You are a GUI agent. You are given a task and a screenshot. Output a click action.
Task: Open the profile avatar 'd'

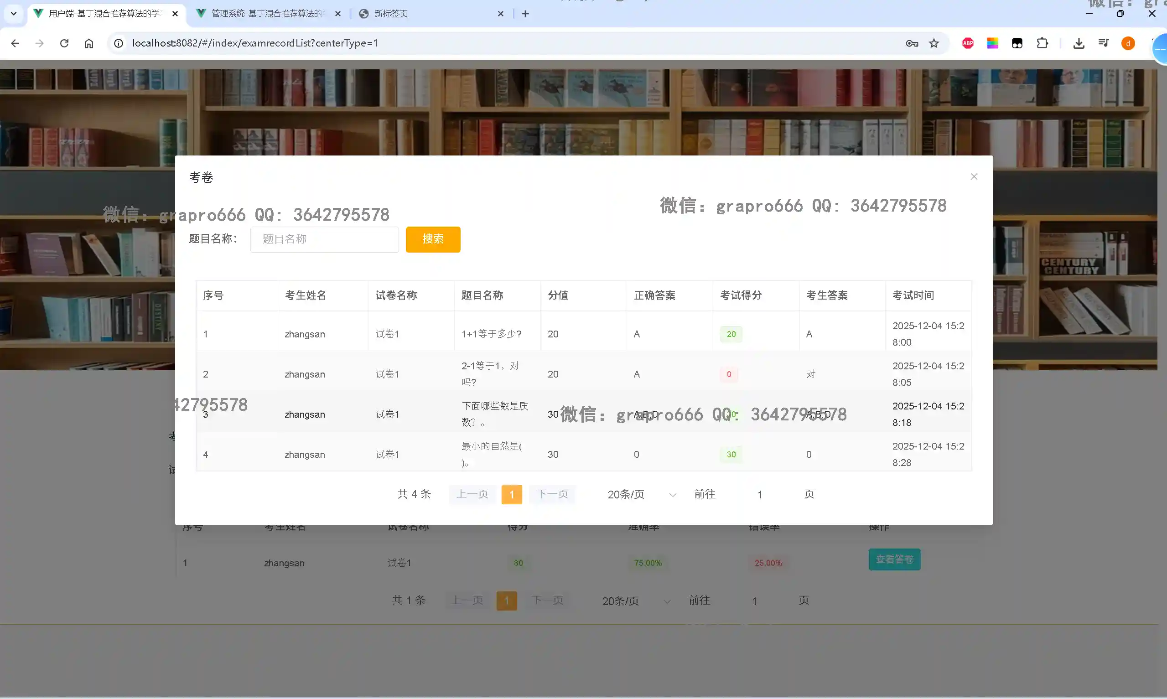1127,43
